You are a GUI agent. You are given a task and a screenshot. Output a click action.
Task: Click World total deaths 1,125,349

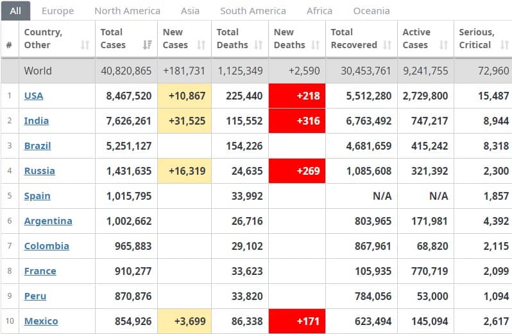(240, 71)
